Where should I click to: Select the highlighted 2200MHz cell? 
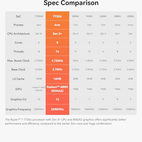[57, 109]
